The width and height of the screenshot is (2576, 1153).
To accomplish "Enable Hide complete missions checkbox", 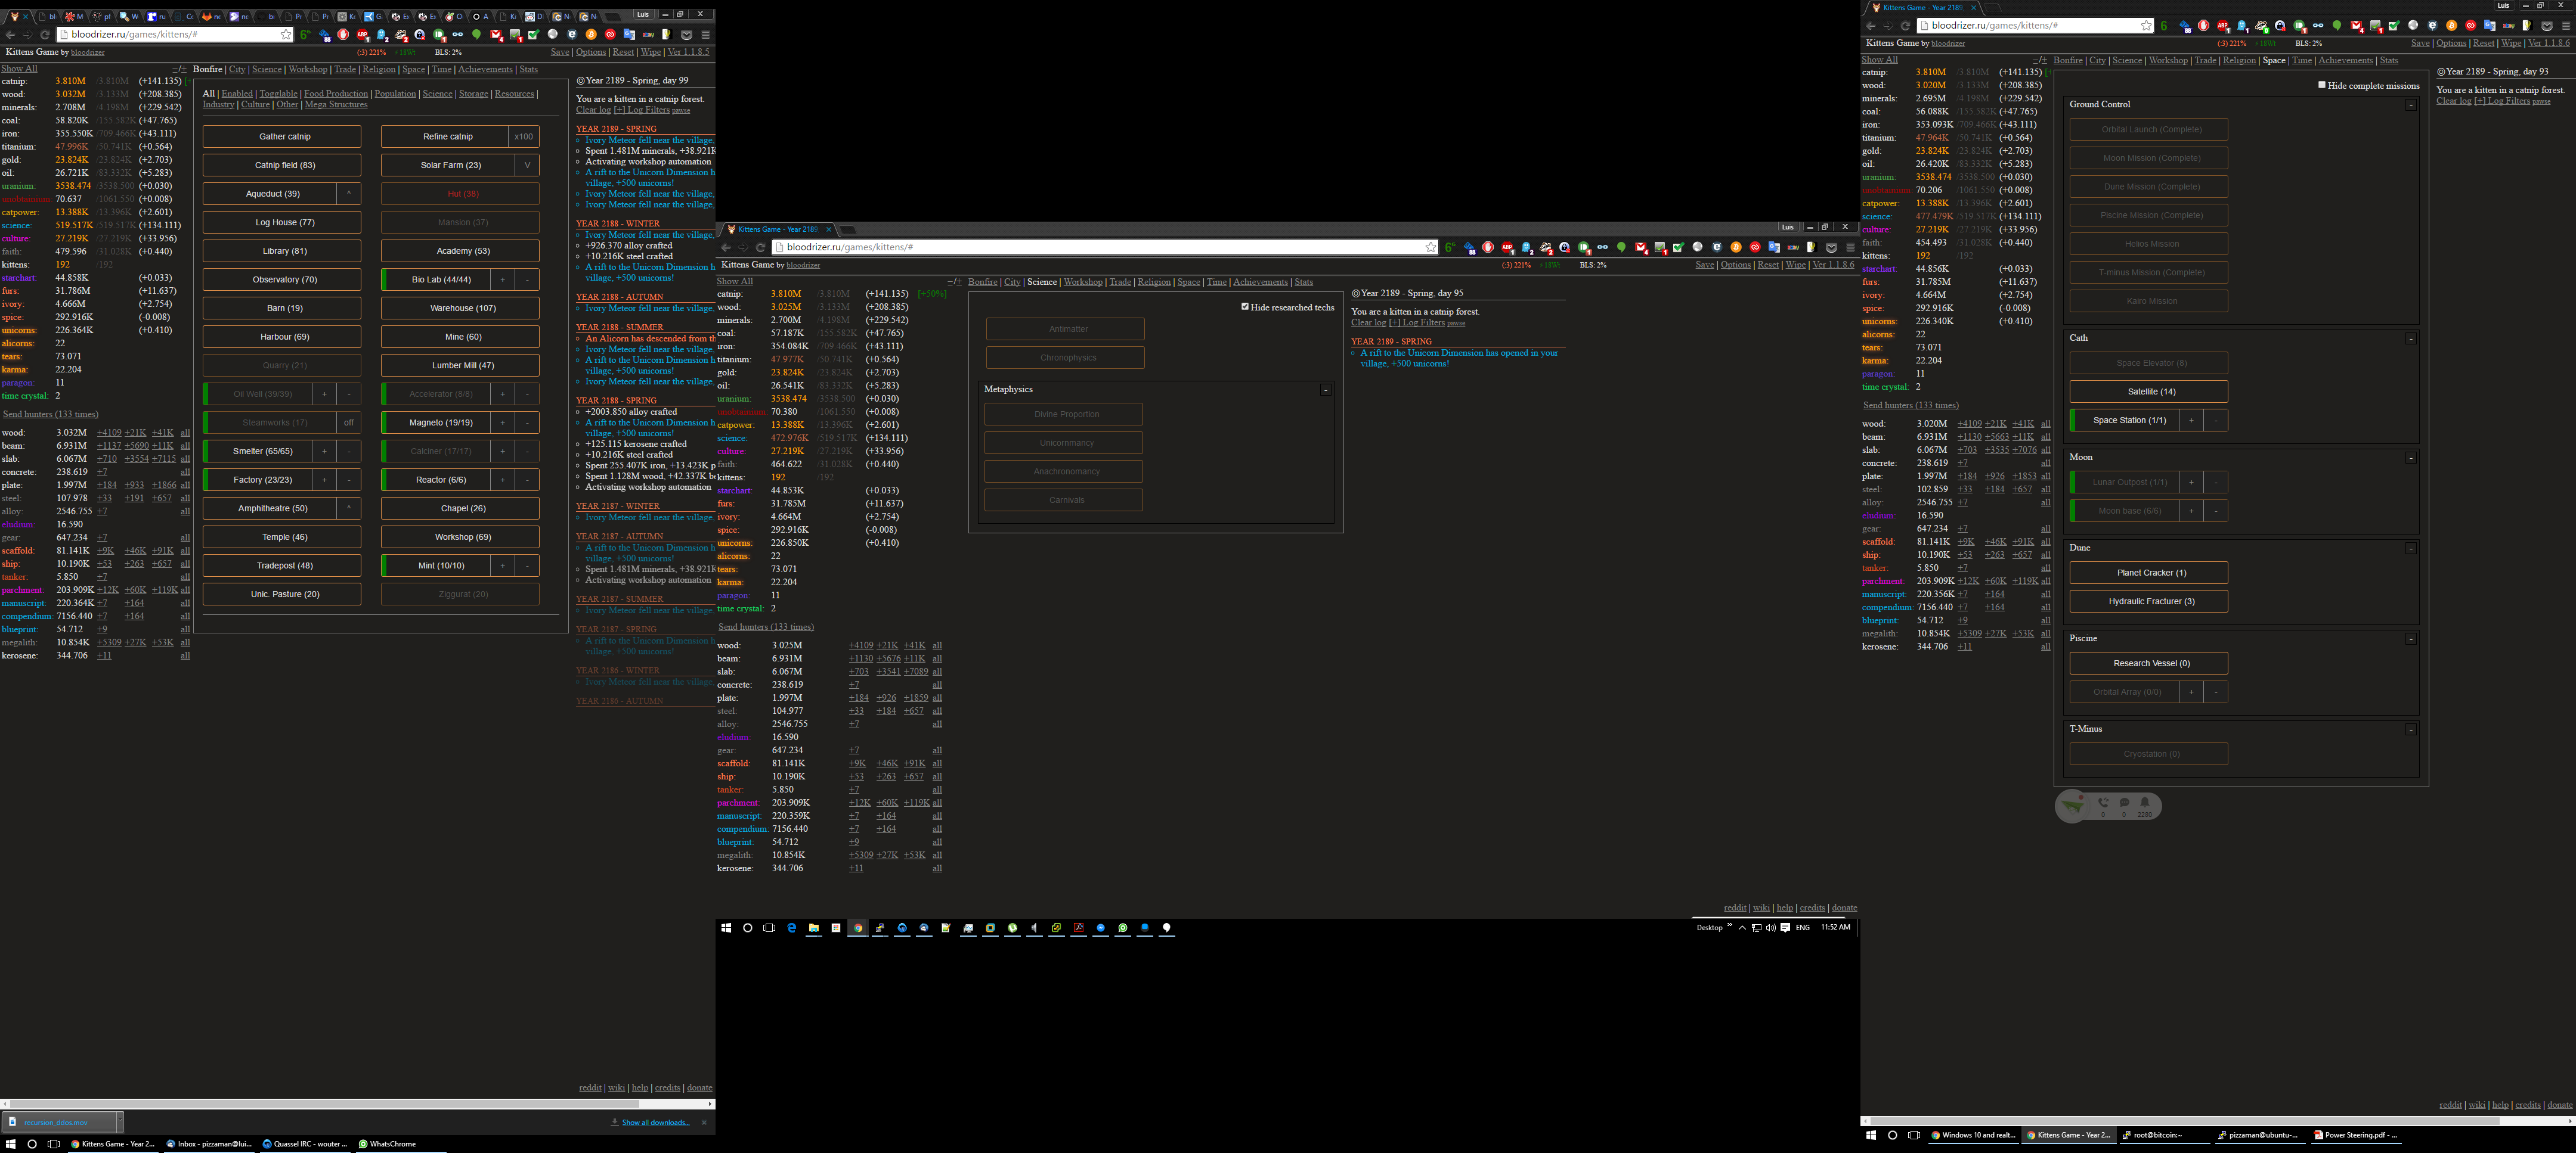I will click(2322, 85).
